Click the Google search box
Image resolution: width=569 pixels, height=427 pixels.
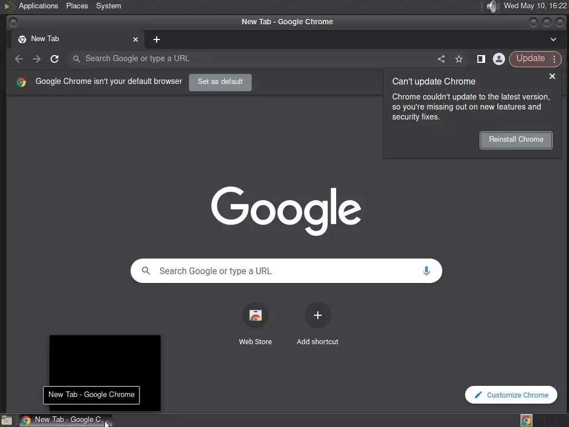(x=286, y=271)
